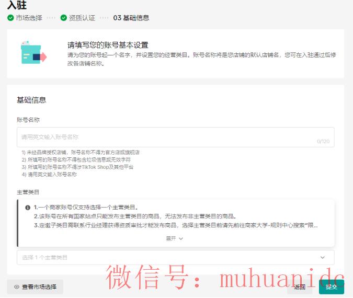Open the 资质认证 step label
The width and height of the screenshot is (353, 298).
point(82,18)
